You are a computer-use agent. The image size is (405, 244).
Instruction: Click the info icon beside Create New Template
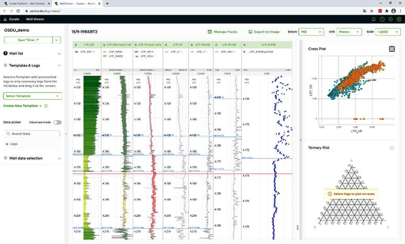pos(45,106)
